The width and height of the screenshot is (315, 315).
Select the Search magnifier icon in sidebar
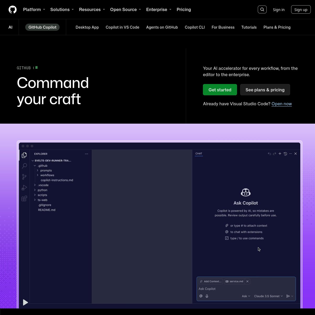click(x=24, y=166)
